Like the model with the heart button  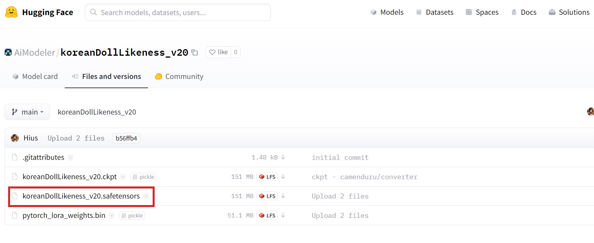[x=218, y=52]
